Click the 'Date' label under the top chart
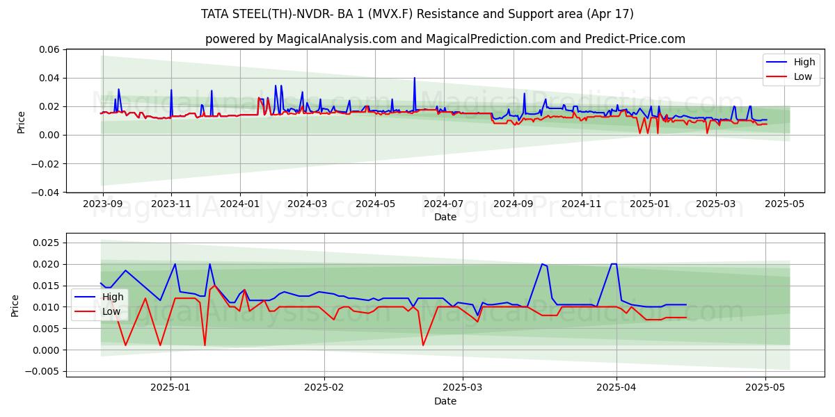This screenshot has height=417, width=835. [x=445, y=217]
